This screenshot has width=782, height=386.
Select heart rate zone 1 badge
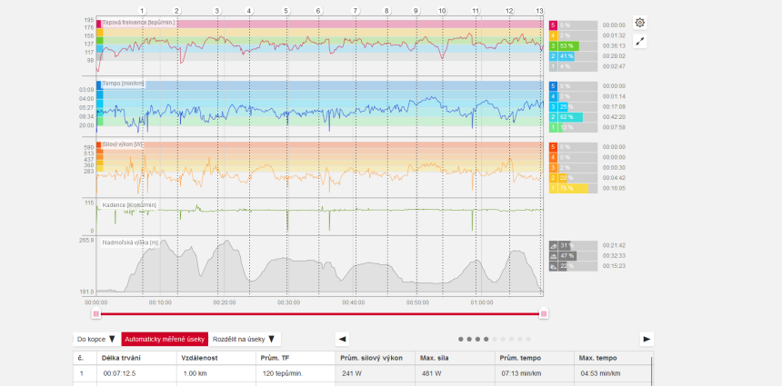coord(553,66)
